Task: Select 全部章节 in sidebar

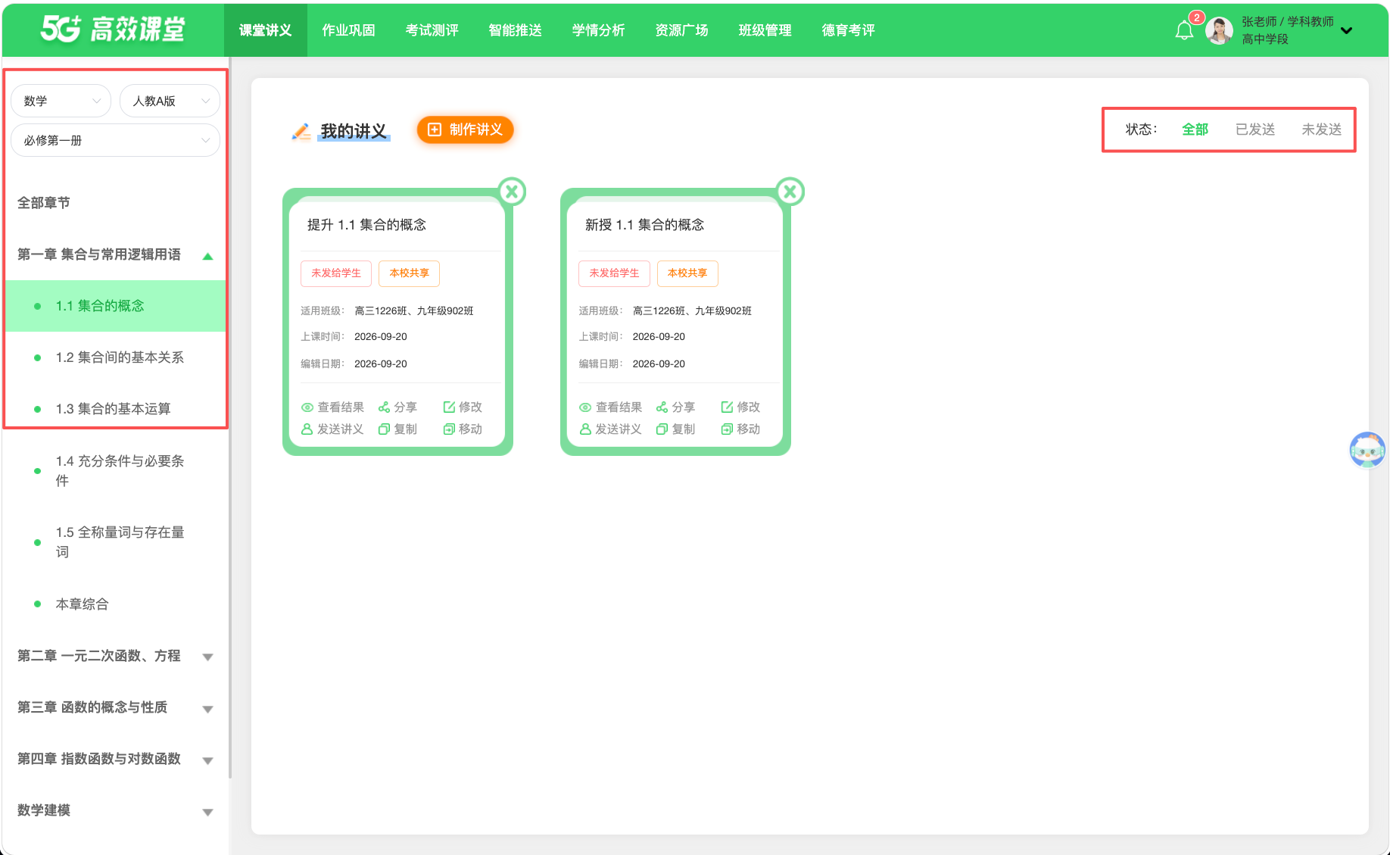Action: (44, 203)
